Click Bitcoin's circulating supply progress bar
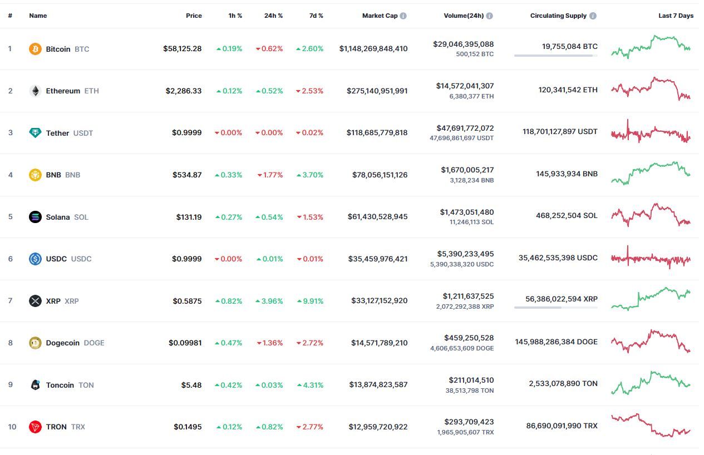The width and height of the screenshot is (704, 455). (556, 56)
